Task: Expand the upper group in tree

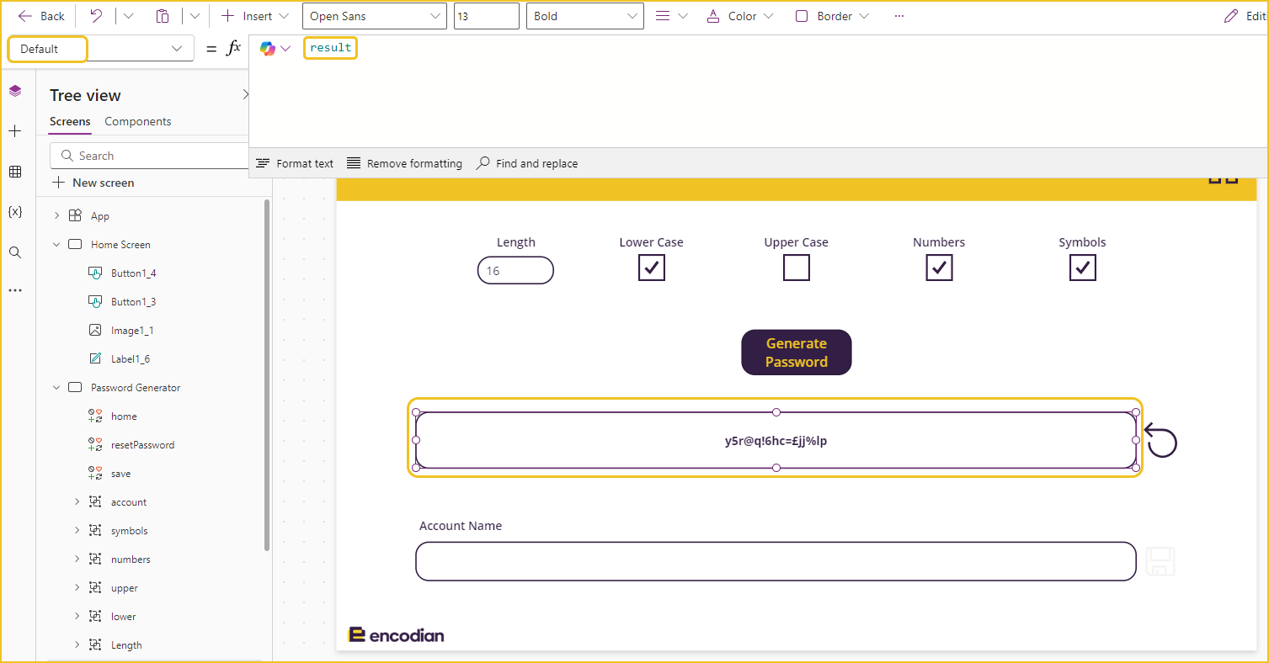Action: point(77,588)
